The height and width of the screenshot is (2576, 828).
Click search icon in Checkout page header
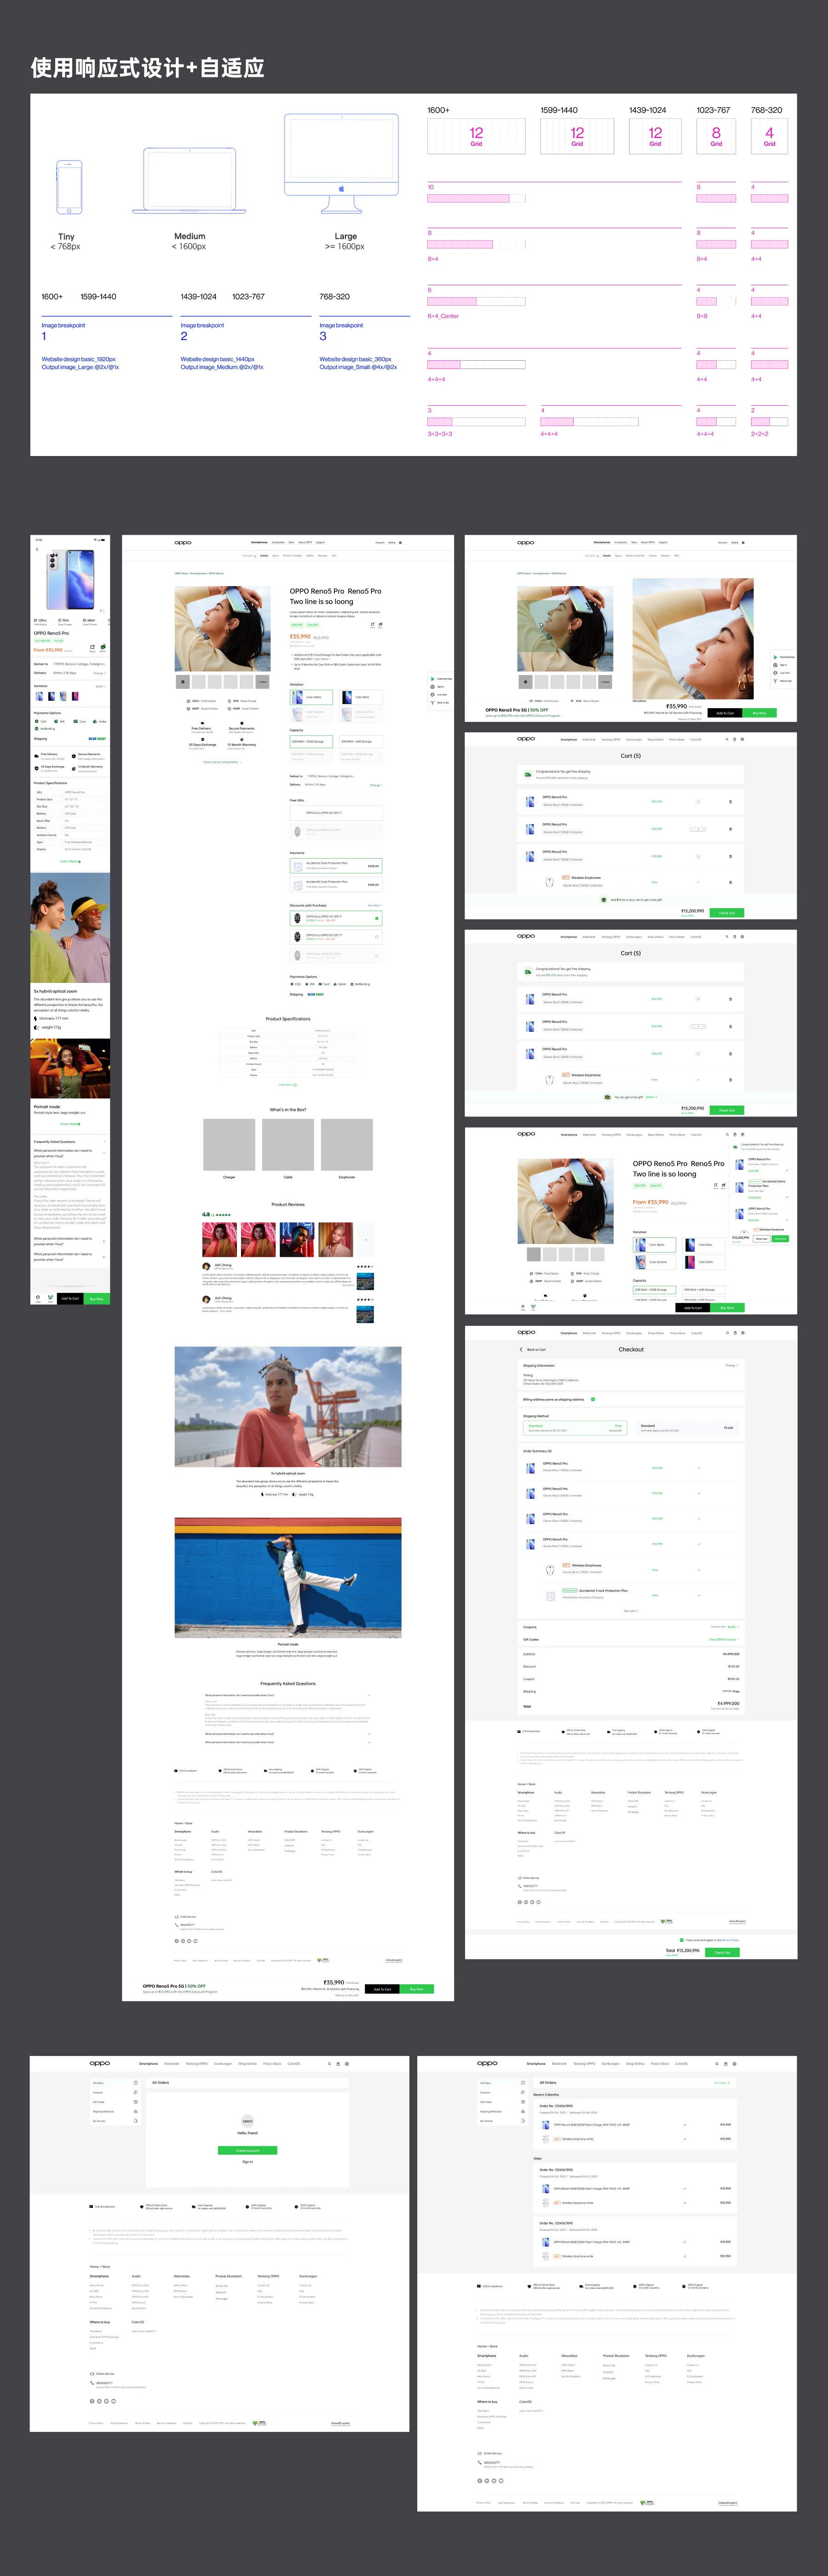click(728, 1333)
